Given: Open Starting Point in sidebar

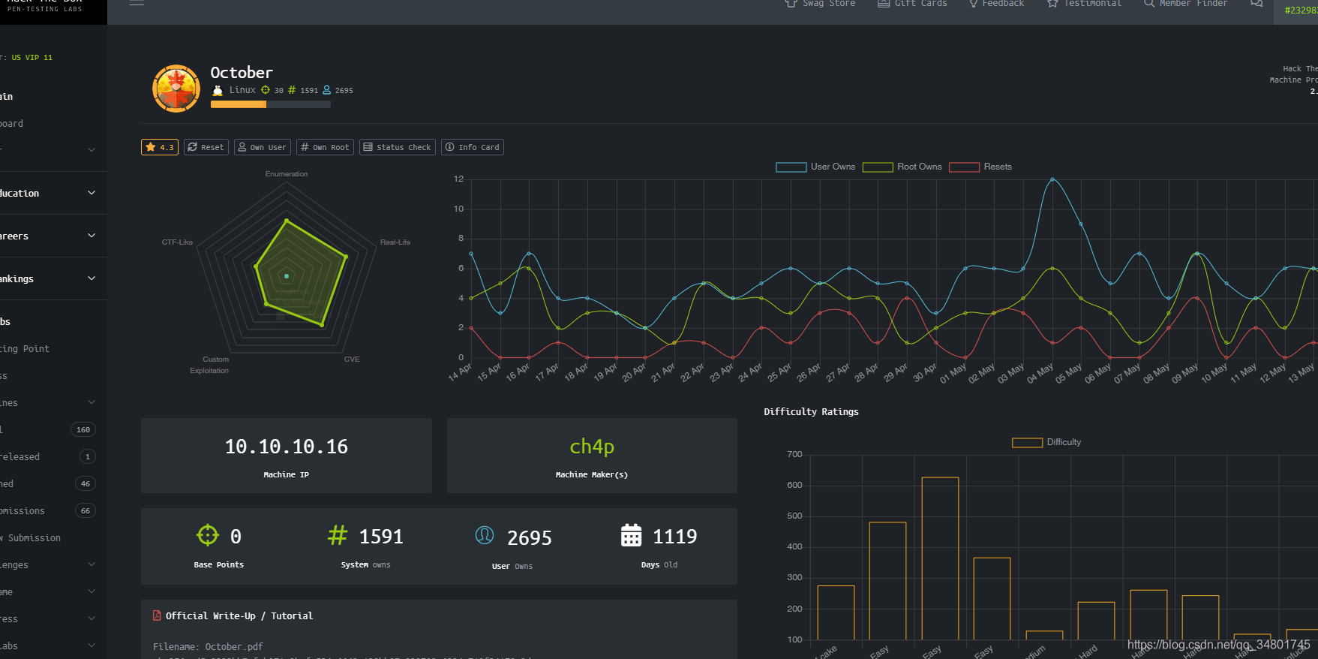Looking at the screenshot, I should coord(25,348).
